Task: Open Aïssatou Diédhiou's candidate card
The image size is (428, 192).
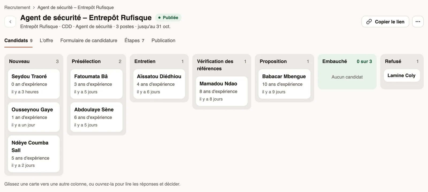Action: tap(159, 84)
